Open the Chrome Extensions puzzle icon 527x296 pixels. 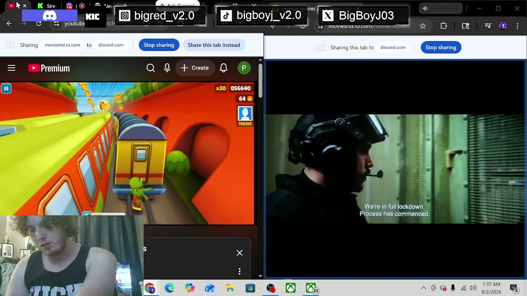443,26
